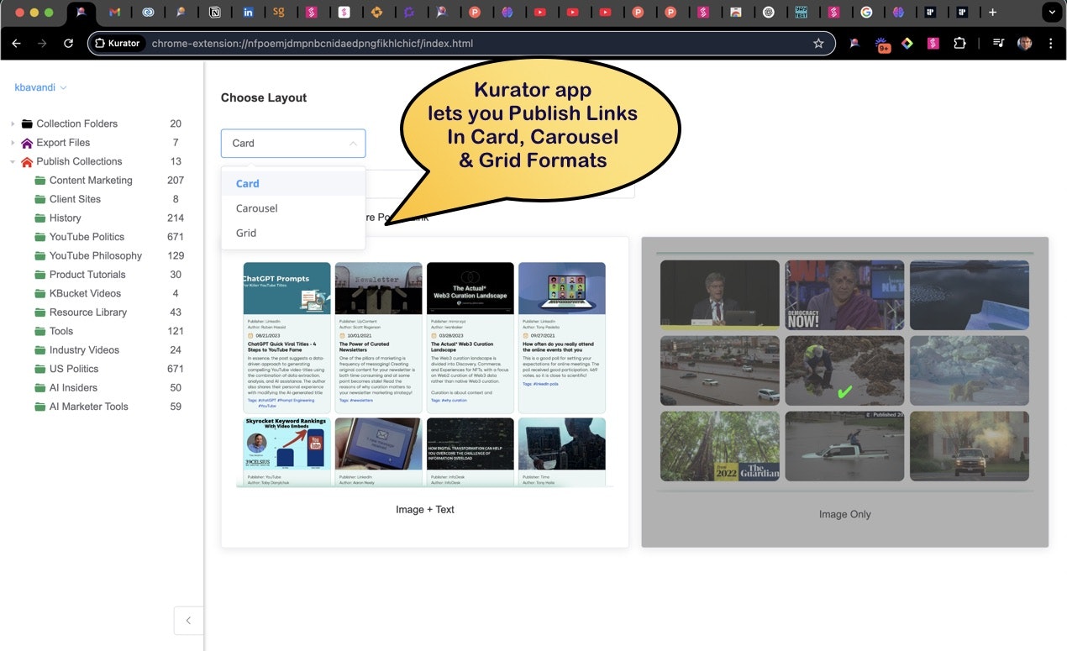The width and height of the screenshot is (1067, 651).
Task: Click the red Publish Collections home icon
Action: click(x=27, y=162)
